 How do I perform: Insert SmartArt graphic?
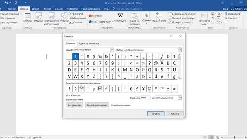coord(76,14)
